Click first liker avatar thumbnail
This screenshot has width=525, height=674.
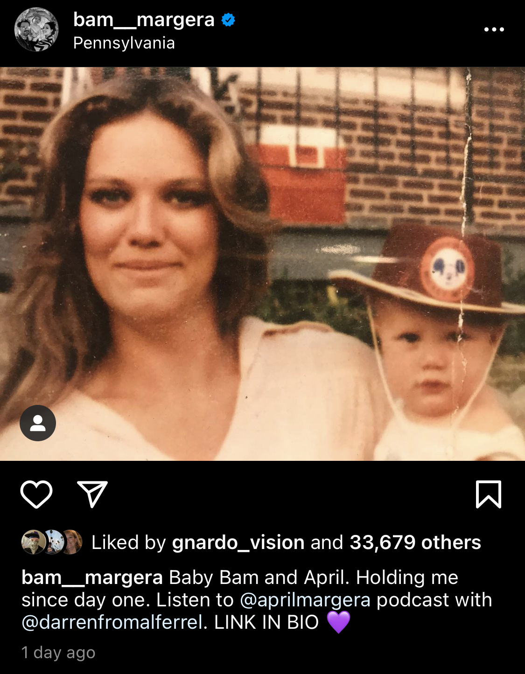(x=33, y=542)
